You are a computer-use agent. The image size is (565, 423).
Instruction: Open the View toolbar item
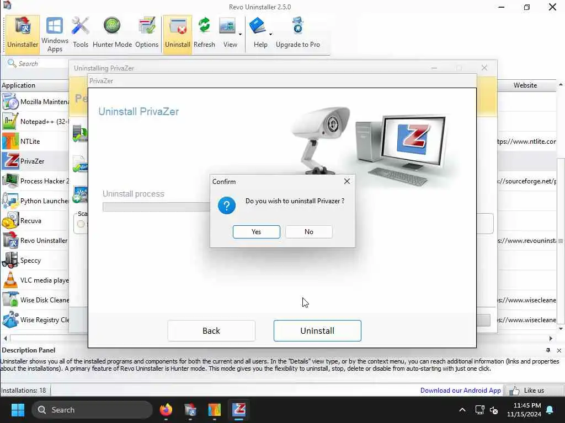click(230, 34)
